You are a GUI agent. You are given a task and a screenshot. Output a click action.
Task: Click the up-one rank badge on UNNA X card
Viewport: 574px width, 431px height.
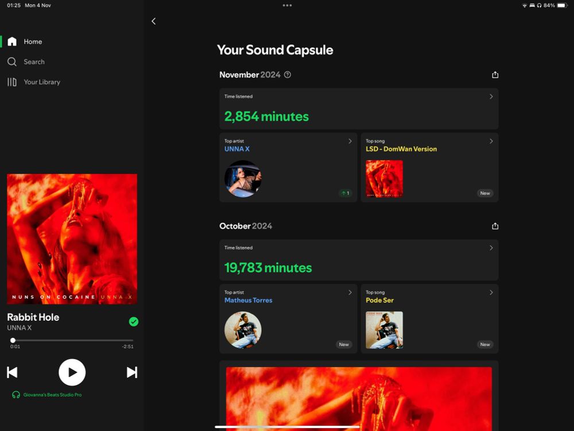[x=345, y=193]
